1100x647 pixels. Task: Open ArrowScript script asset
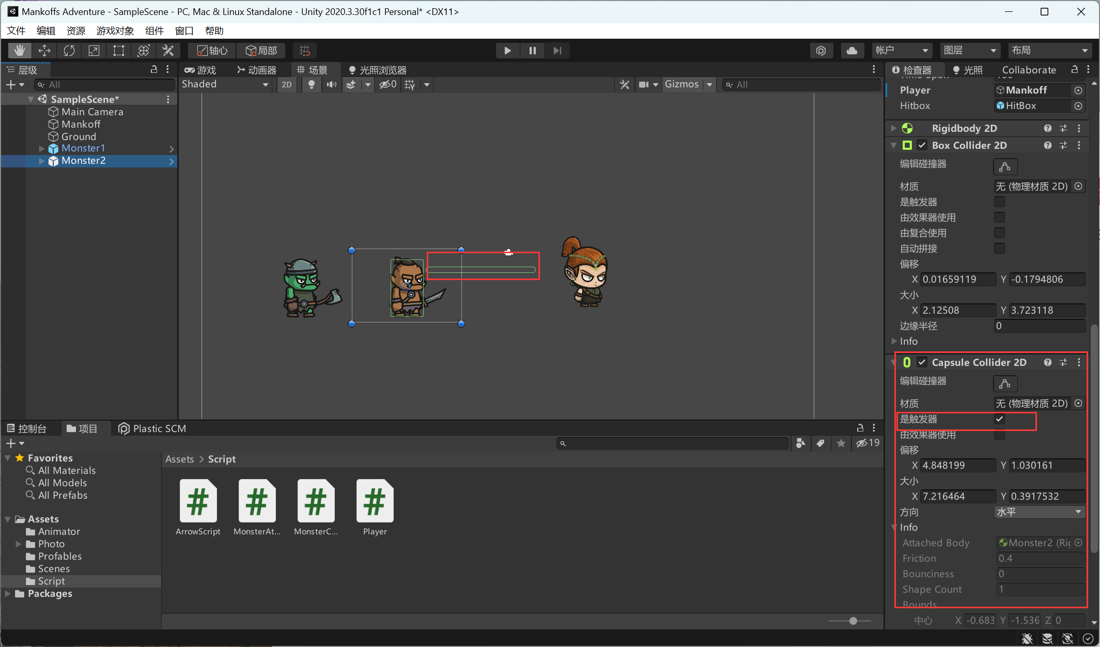198,501
